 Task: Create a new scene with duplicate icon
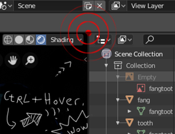[x=88, y=6]
